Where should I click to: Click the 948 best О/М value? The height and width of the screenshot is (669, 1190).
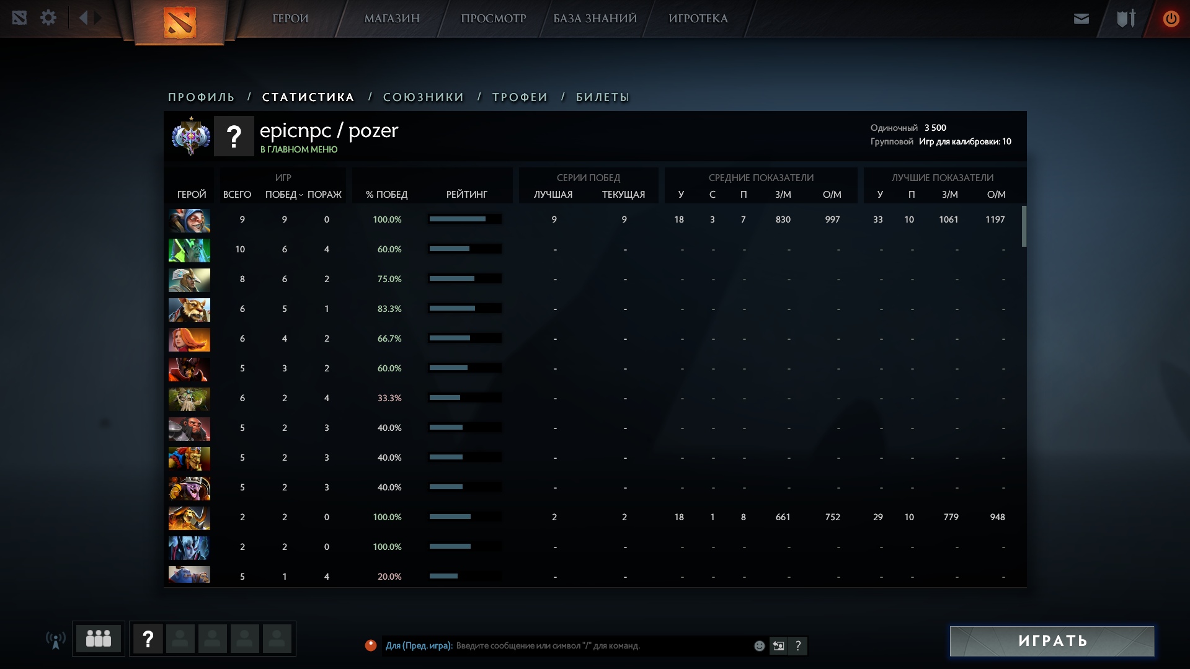coord(997,517)
